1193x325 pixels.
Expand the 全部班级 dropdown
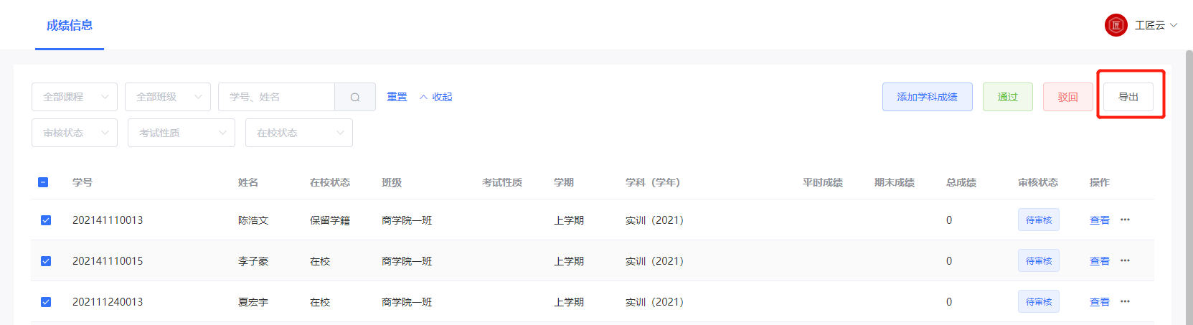(x=168, y=97)
